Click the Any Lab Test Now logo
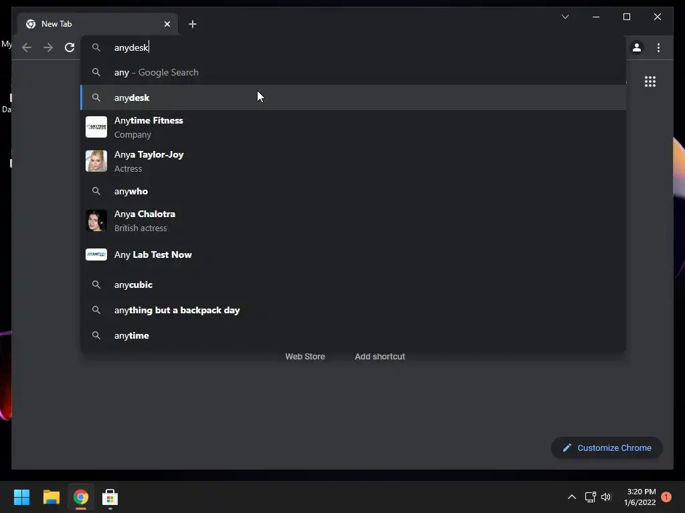This screenshot has width=685, height=513. click(x=96, y=254)
